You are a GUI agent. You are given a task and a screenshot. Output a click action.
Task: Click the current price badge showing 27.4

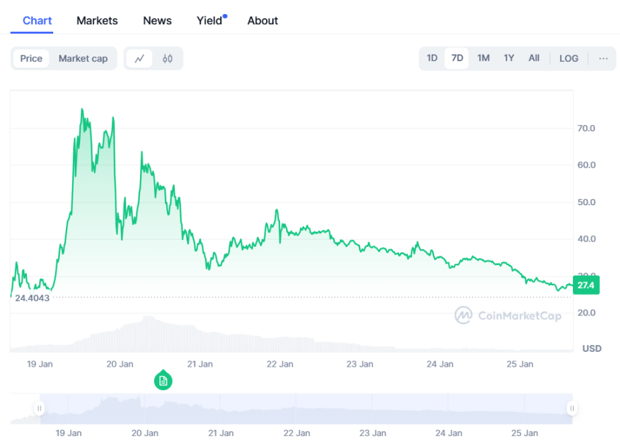[x=586, y=285]
